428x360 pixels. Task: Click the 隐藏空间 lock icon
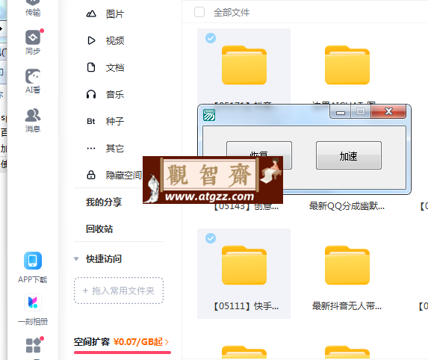(x=91, y=175)
